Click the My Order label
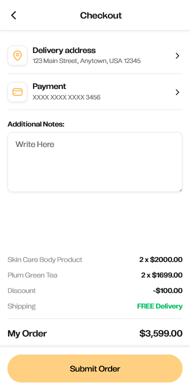The height and width of the screenshot is (390, 190). tap(27, 333)
